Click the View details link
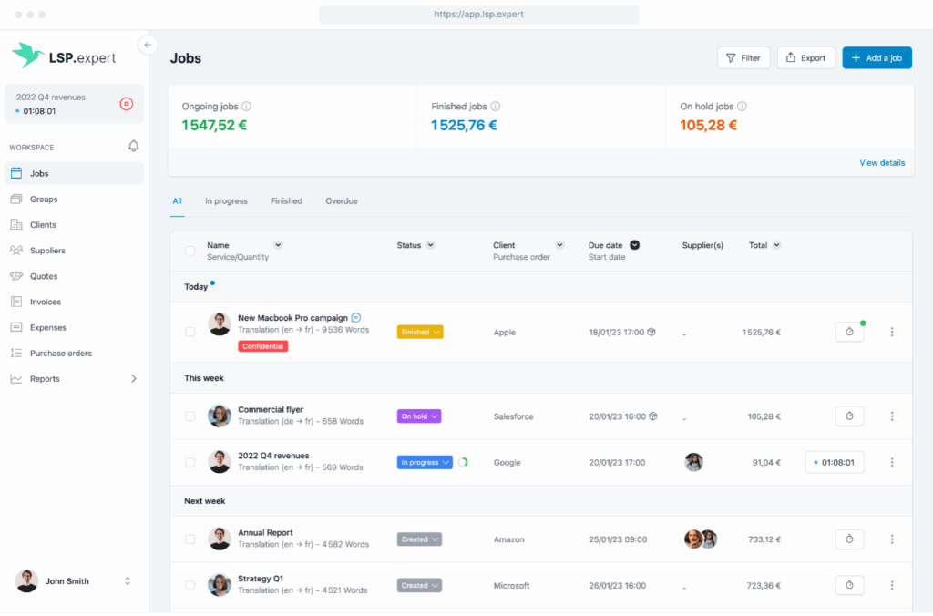This screenshot has width=933, height=616. pos(882,163)
